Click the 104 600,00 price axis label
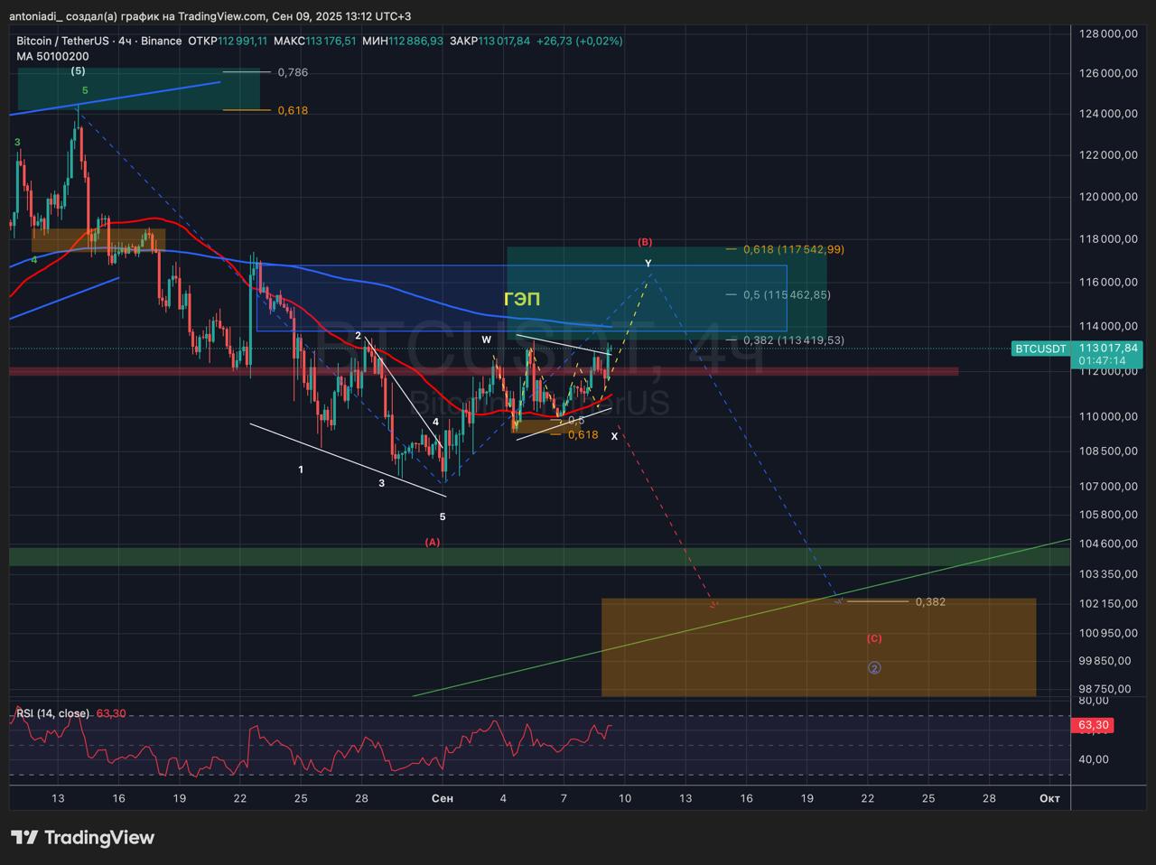The width and height of the screenshot is (1156, 865). point(1108,543)
